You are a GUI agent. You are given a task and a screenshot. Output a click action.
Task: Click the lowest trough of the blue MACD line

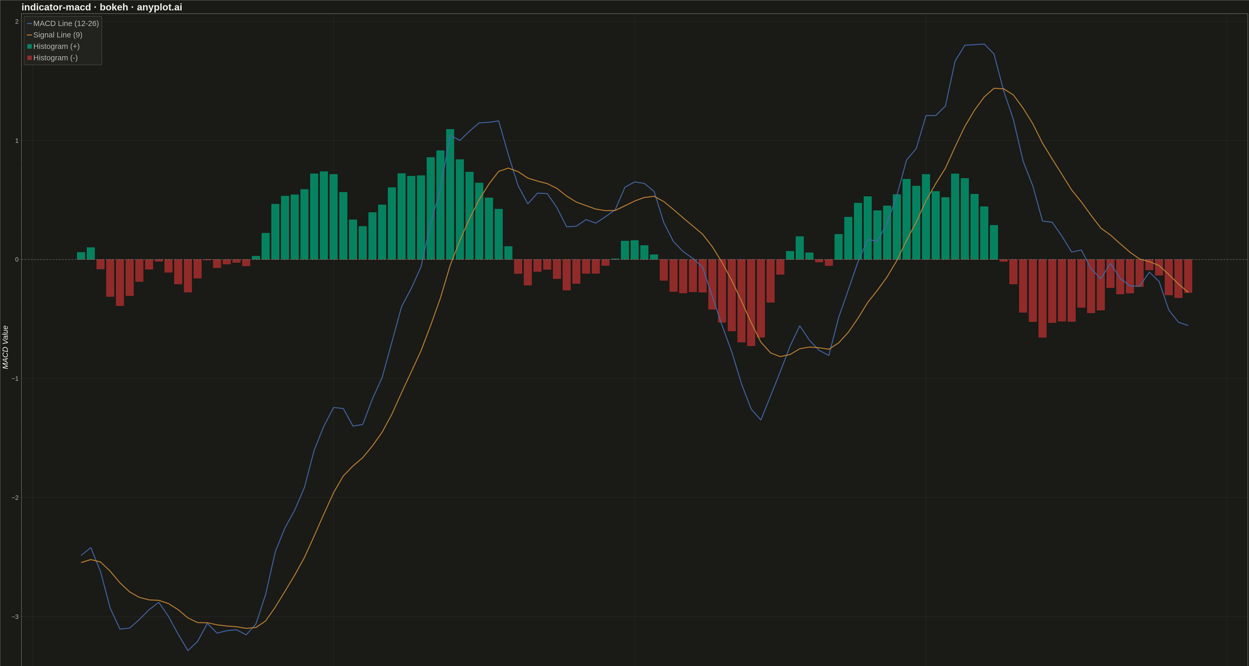pyautogui.click(x=188, y=650)
